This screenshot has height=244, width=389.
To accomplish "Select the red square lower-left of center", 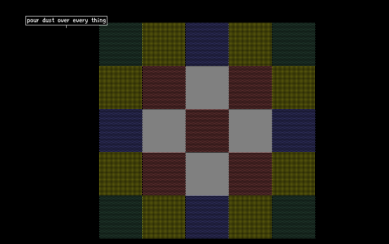I will point(164,174).
